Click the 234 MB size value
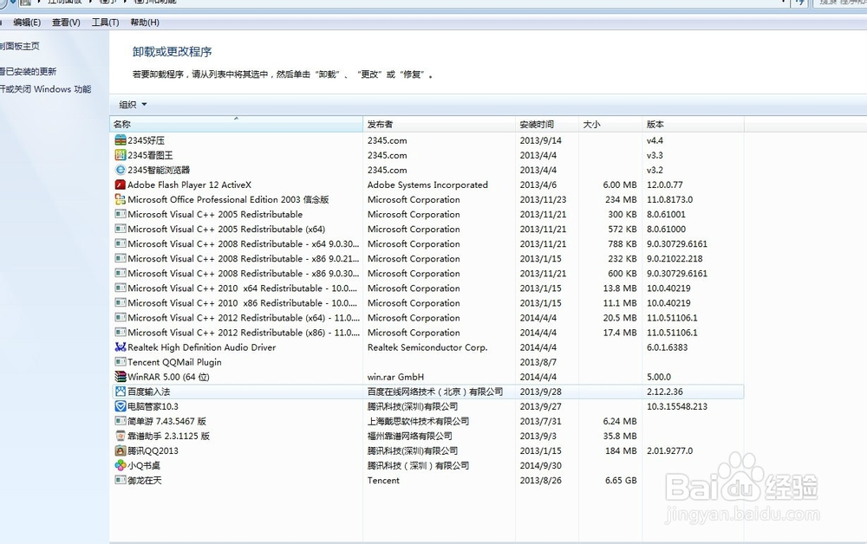The width and height of the screenshot is (867, 544). [621, 199]
